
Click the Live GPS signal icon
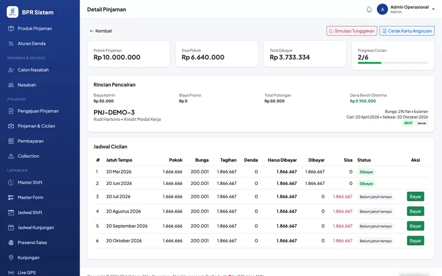(11, 272)
